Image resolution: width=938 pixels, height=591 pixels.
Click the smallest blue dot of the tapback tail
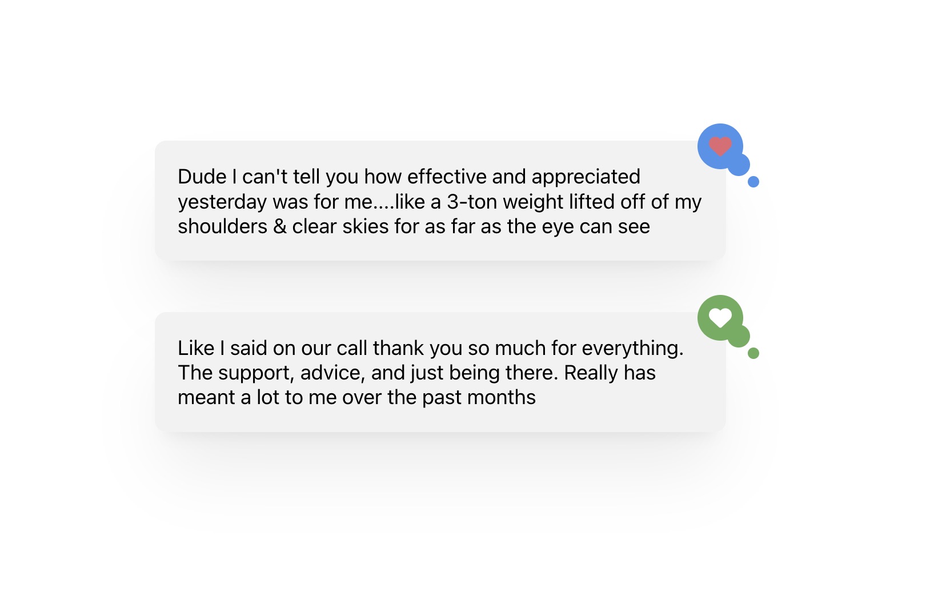click(x=753, y=182)
